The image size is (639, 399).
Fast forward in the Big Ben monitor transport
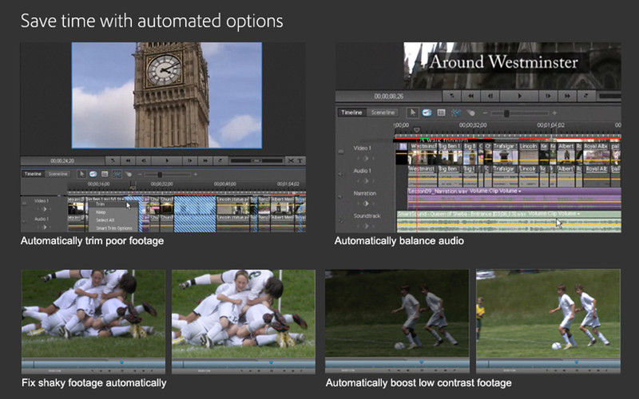click(x=205, y=161)
